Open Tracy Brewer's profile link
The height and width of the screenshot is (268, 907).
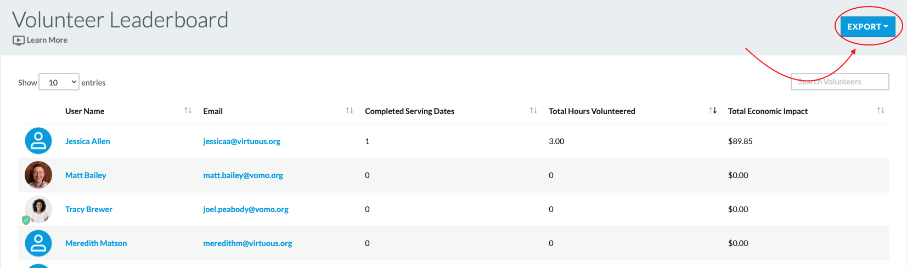tap(88, 209)
